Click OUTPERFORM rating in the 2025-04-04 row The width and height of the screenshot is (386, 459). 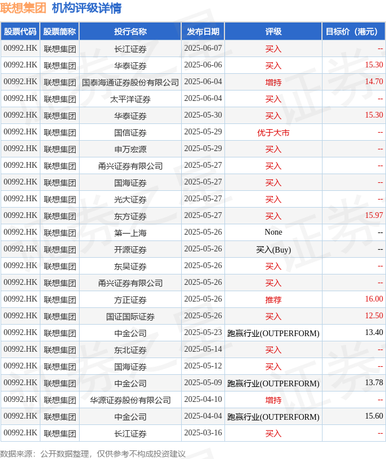(273, 416)
